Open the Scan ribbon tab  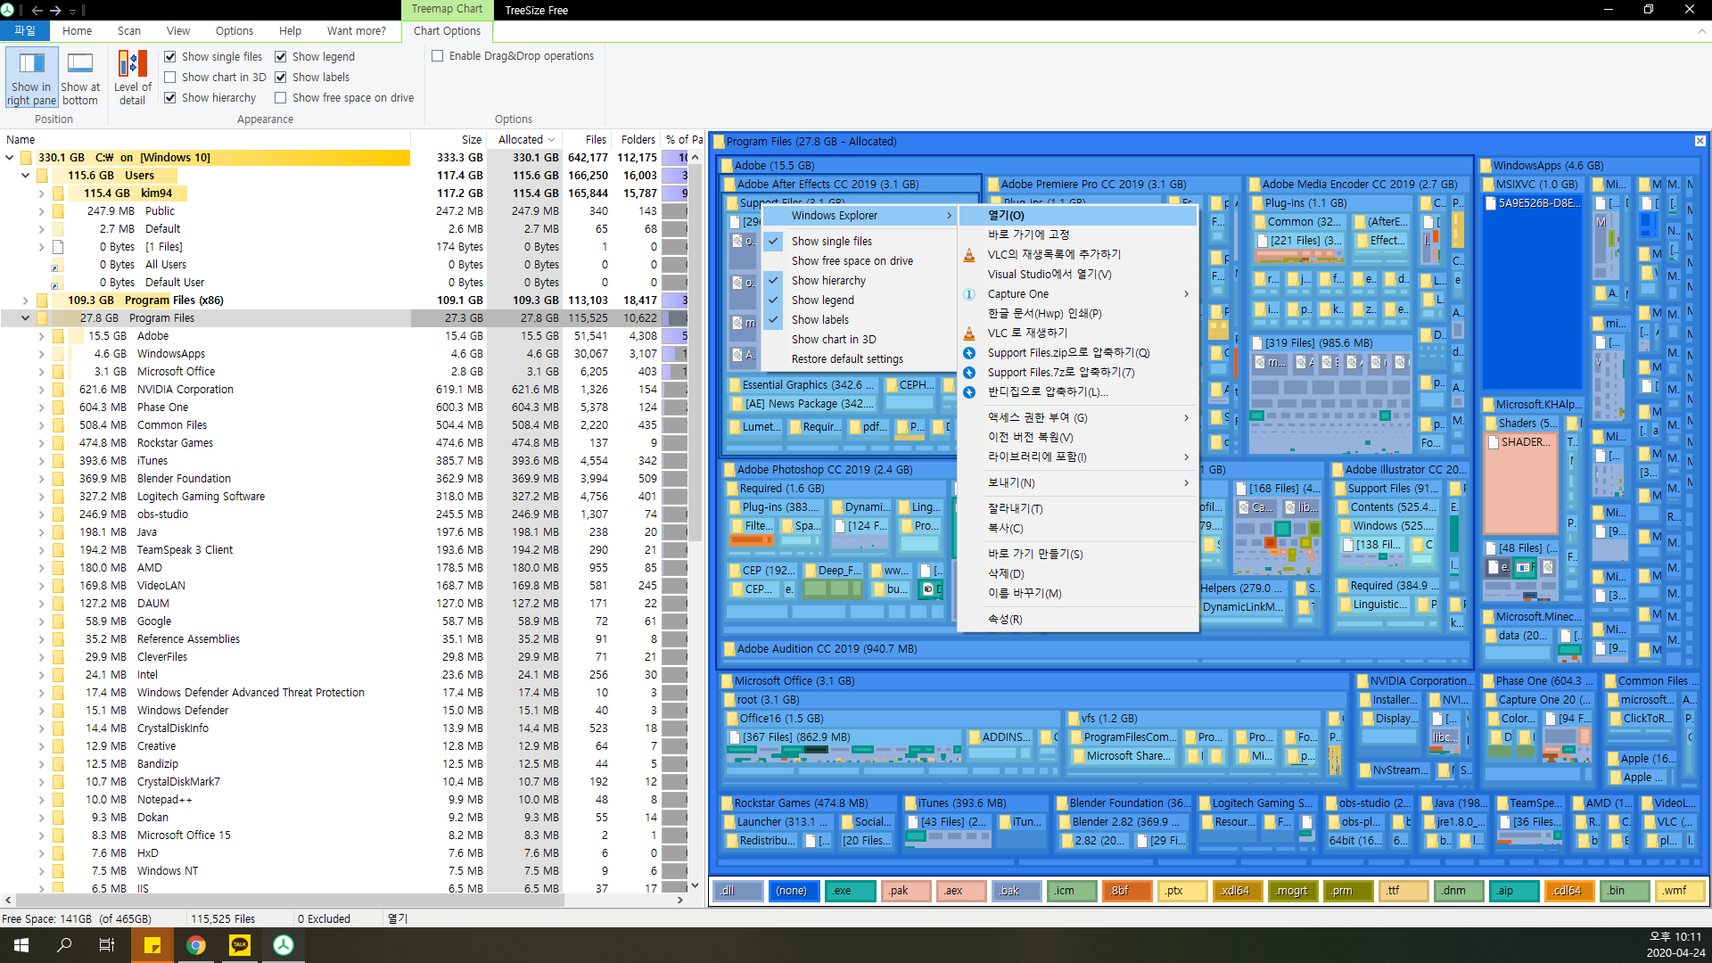[128, 30]
